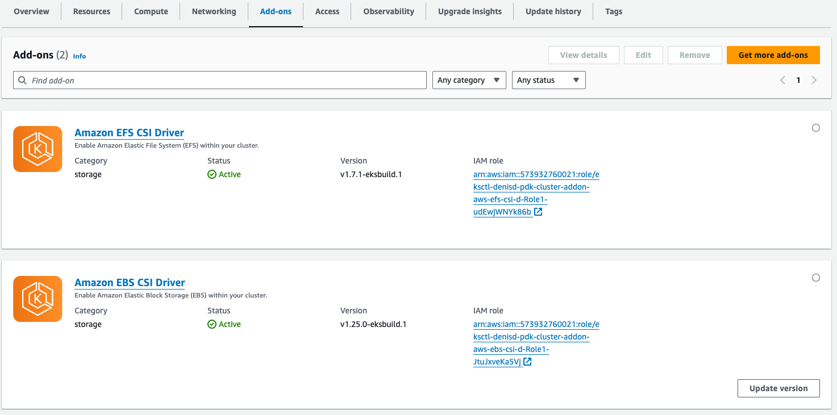Open the Update history tab
This screenshot has height=415, width=837.
[x=553, y=11]
